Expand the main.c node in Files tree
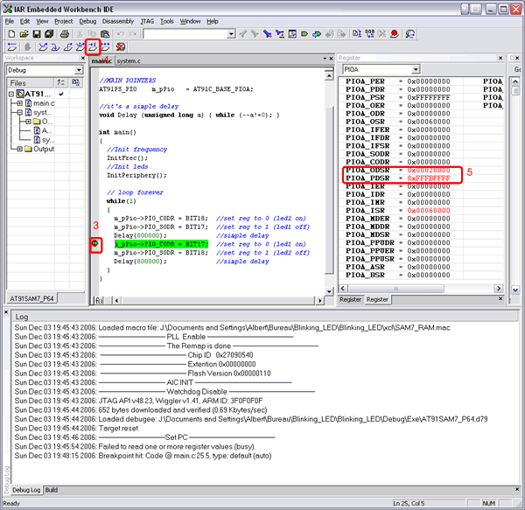525x510 pixels. [x=20, y=103]
